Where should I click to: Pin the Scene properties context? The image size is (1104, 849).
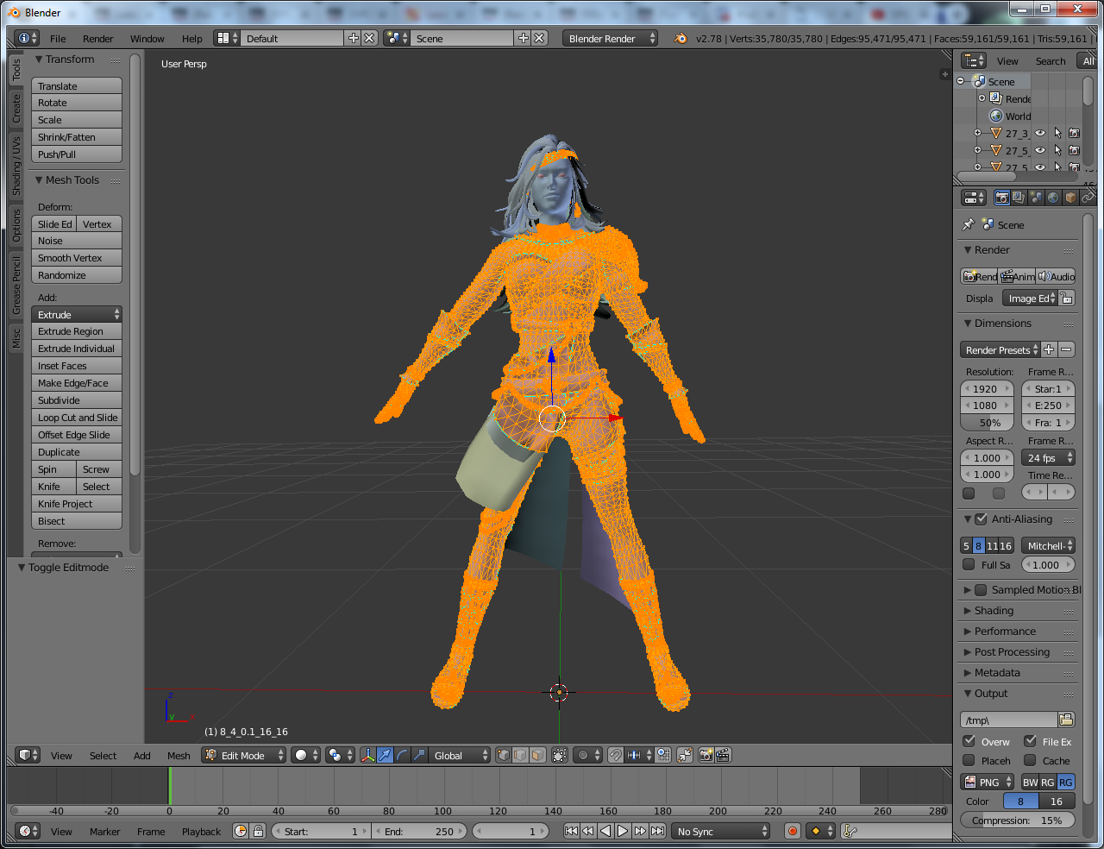[969, 224]
